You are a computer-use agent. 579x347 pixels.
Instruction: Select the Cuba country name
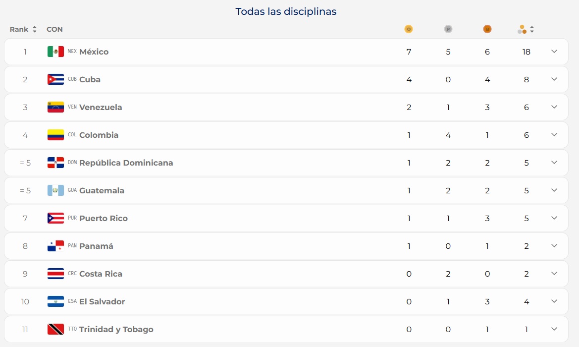pyautogui.click(x=90, y=79)
